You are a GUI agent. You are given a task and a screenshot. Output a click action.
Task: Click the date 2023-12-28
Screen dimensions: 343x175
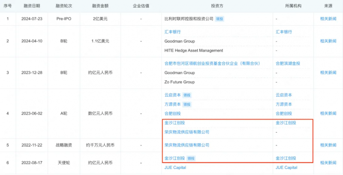pos(32,73)
